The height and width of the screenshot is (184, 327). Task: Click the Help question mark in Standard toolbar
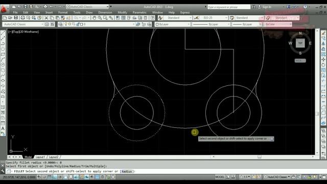152,18
